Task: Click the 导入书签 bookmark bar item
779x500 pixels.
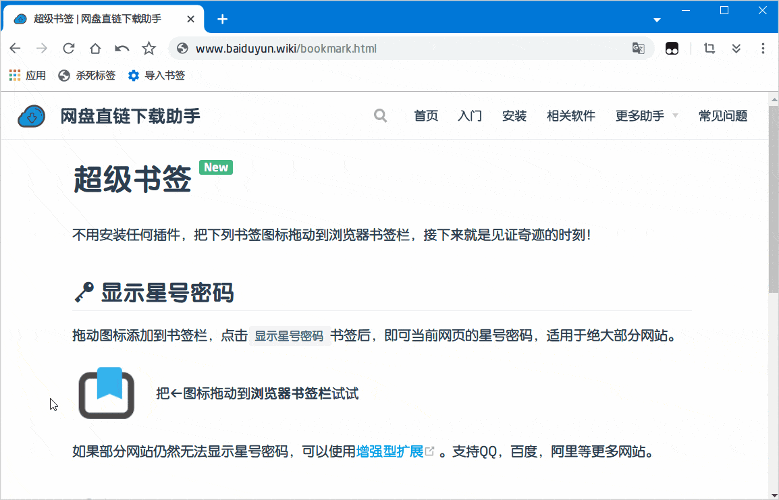Action: [x=157, y=76]
